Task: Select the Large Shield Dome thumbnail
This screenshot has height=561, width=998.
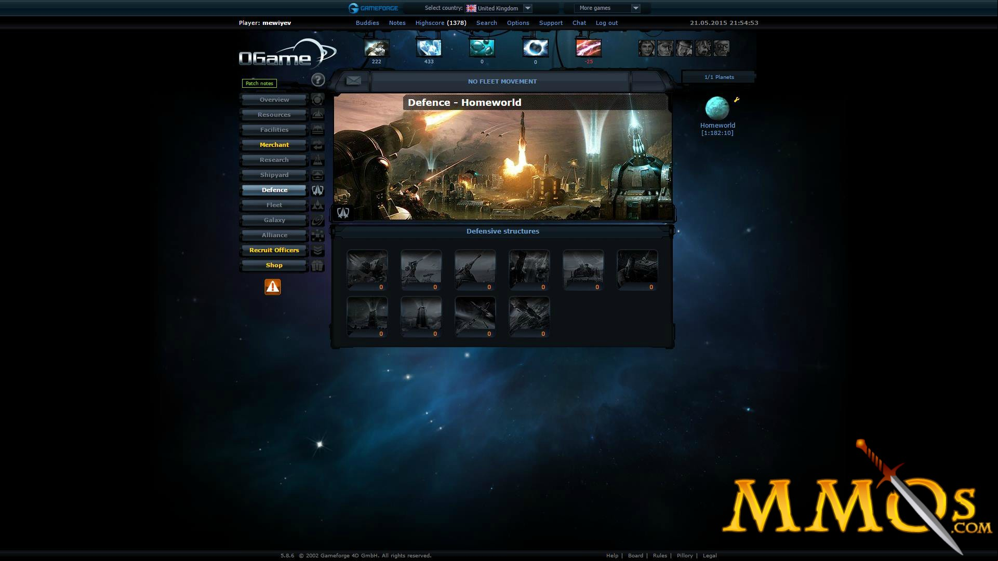Action: click(421, 316)
